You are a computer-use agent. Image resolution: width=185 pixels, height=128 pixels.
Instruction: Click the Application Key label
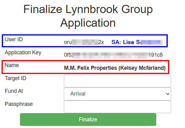point(23,52)
